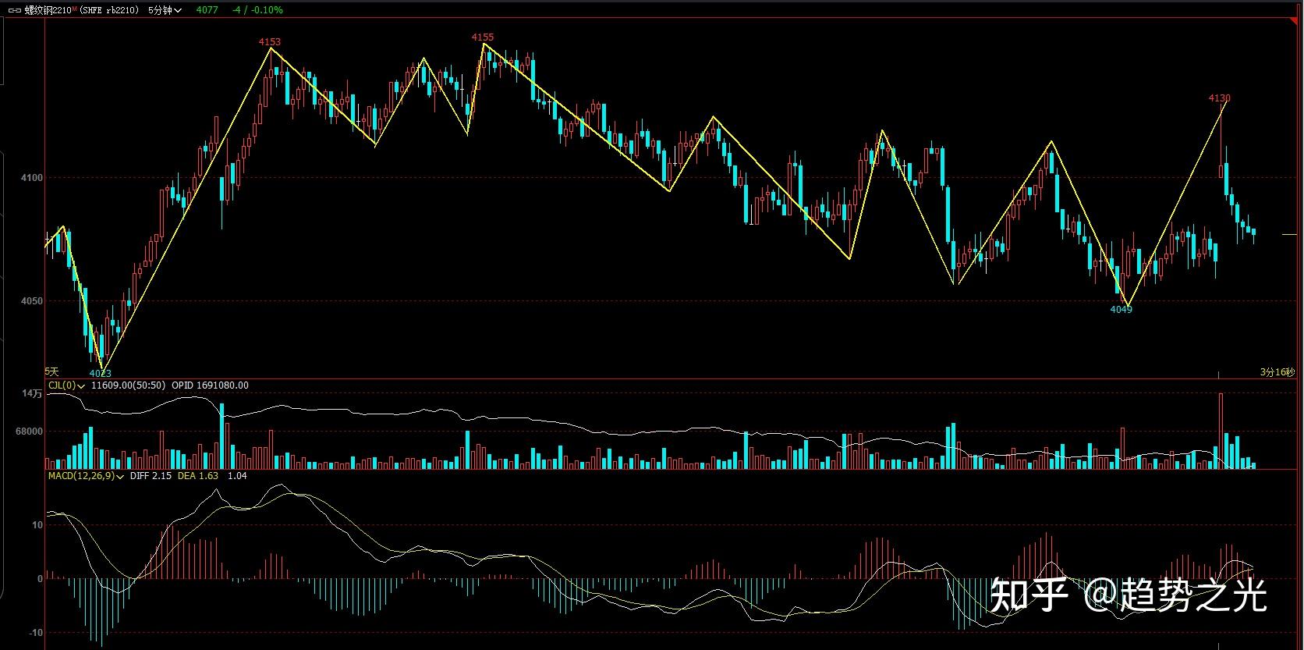Click the link icon beside 螺纹钢2210
Viewport: 1304px width, 650px height.
(x=15, y=10)
